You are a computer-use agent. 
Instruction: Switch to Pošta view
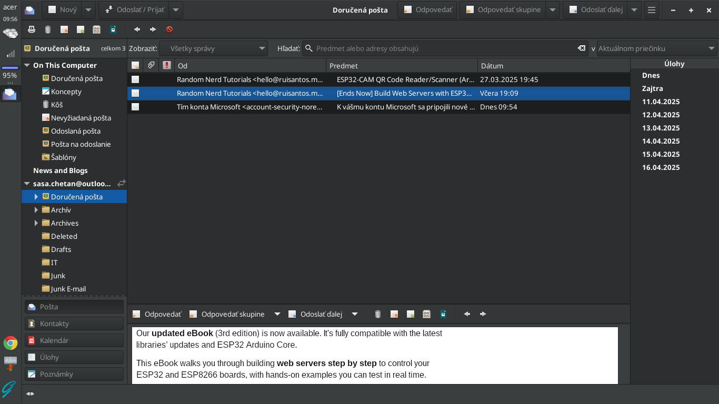(x=74, y=307)
